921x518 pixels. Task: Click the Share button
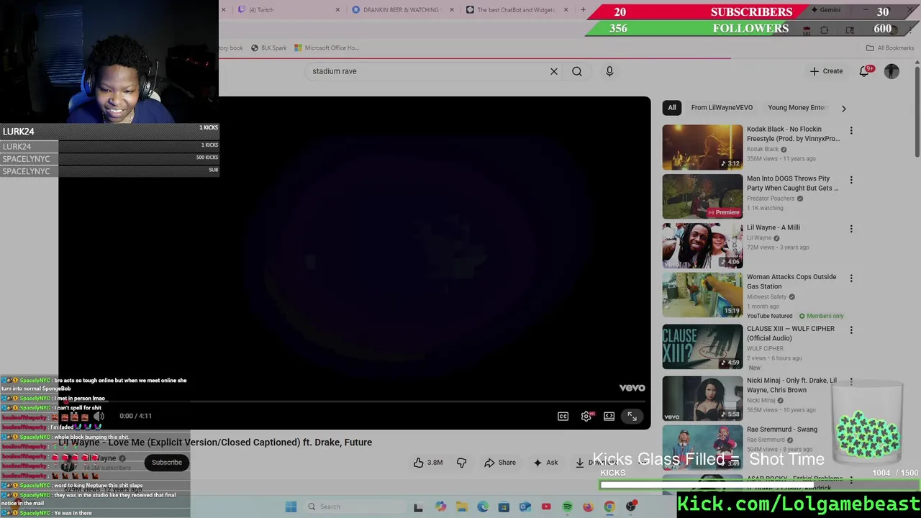point(500,463)
